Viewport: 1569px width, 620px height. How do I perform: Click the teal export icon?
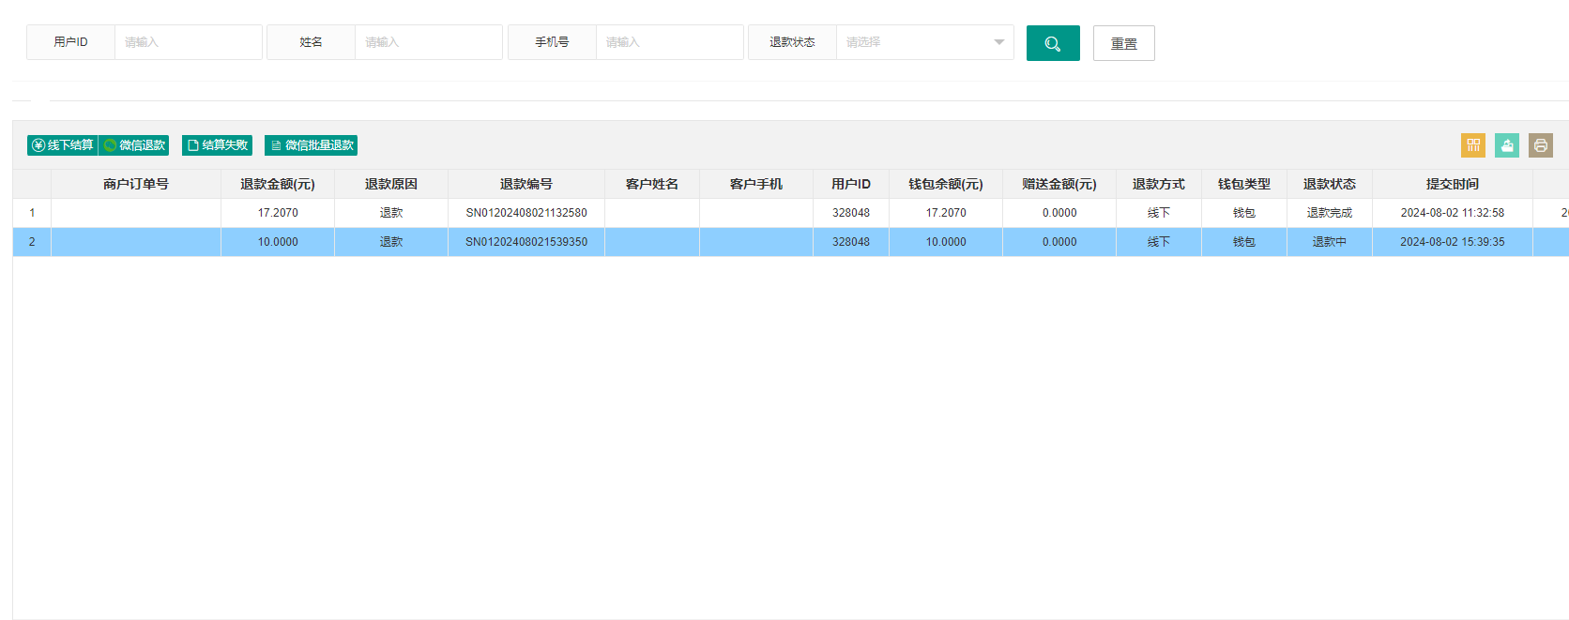pyautogui.click(x=1507, y=145)
